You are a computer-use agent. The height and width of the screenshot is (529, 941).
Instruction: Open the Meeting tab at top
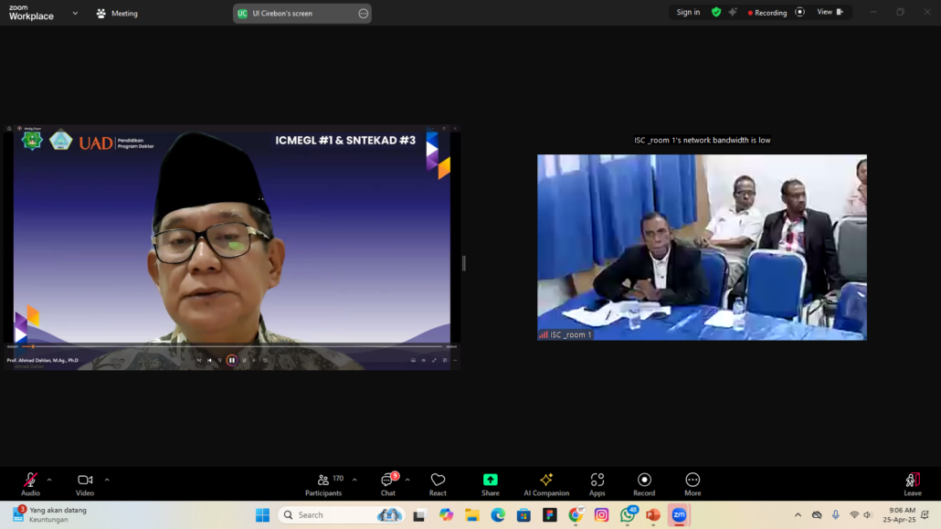pyautogui.click(x=117, y=14)
